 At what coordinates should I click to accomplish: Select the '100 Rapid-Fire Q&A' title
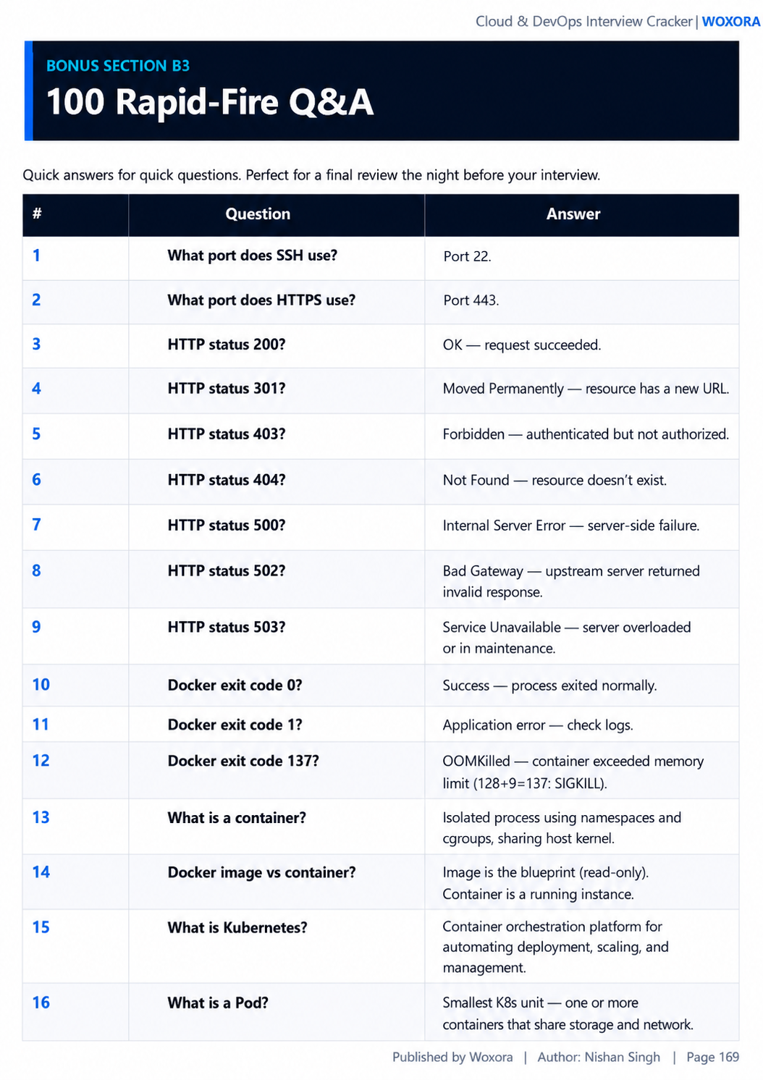coord(210,101)
